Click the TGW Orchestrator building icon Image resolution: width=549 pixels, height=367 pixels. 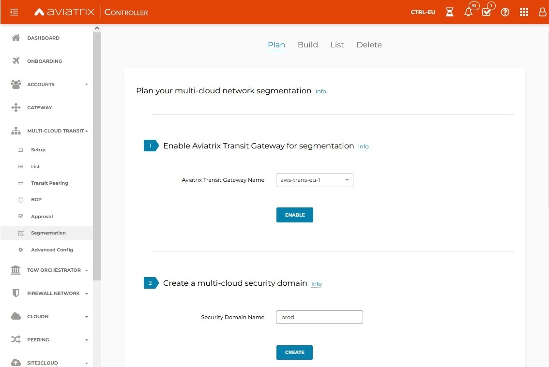[x=16, y=270]
